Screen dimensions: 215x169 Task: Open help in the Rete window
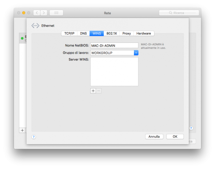[x=191, y=128]
